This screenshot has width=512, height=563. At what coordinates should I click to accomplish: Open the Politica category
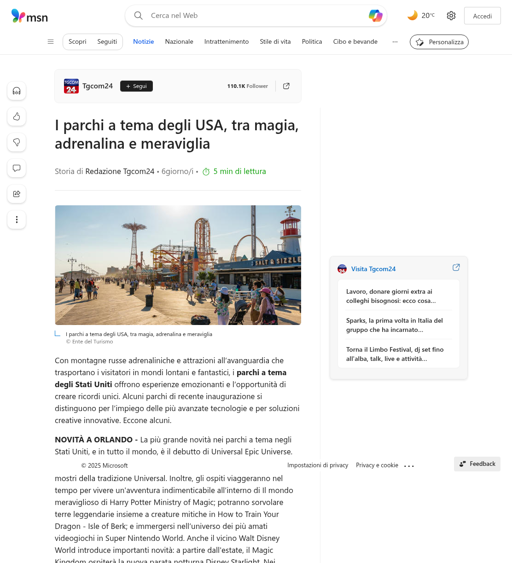click(312, 41)
